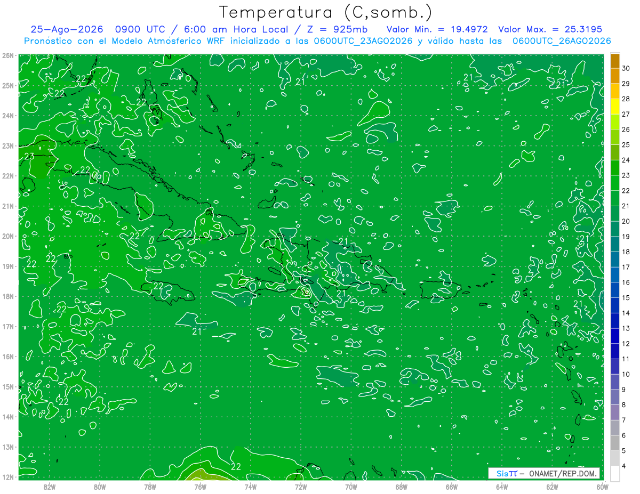Click the "80W" longitude label
This screenshot has width=640, height=494.
(100, 487)
